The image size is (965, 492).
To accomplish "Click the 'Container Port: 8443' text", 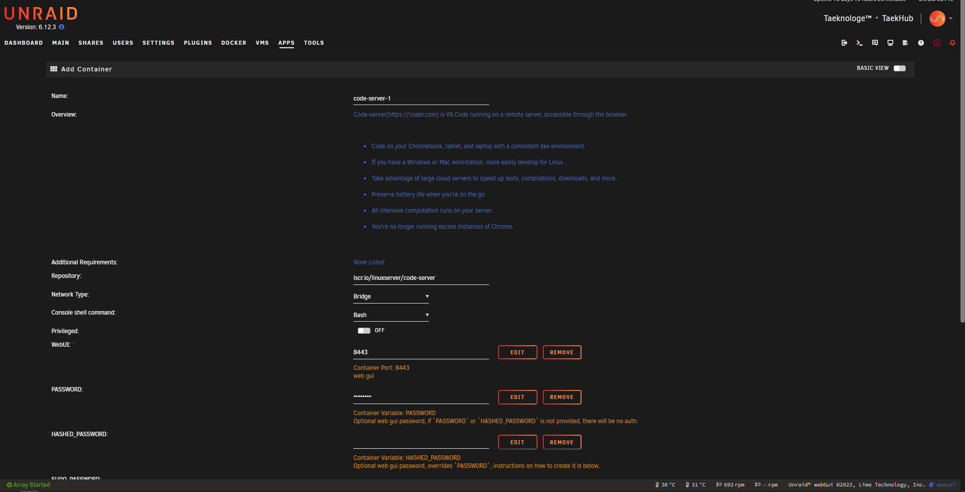I will pyautogui.click(x=381, y=368).
